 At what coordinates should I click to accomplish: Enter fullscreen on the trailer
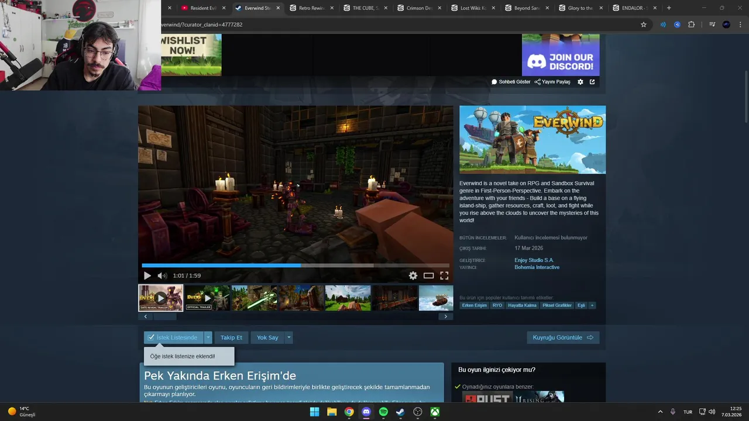(x=444, y=275)
